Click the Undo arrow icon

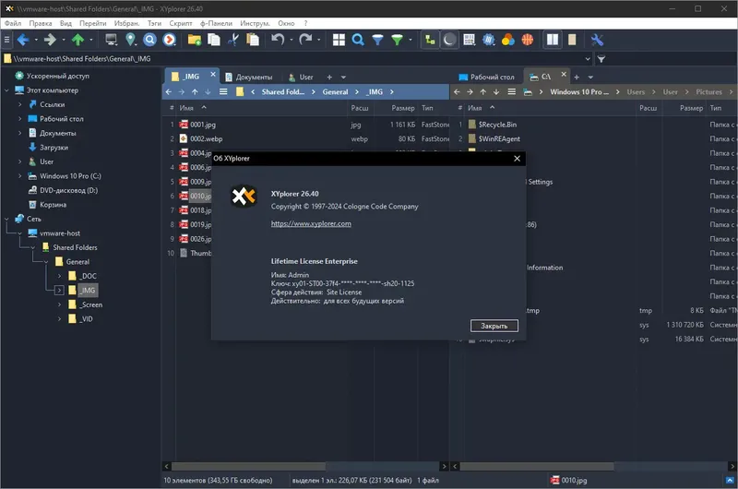pyautogui.click(x=278, y=40)
